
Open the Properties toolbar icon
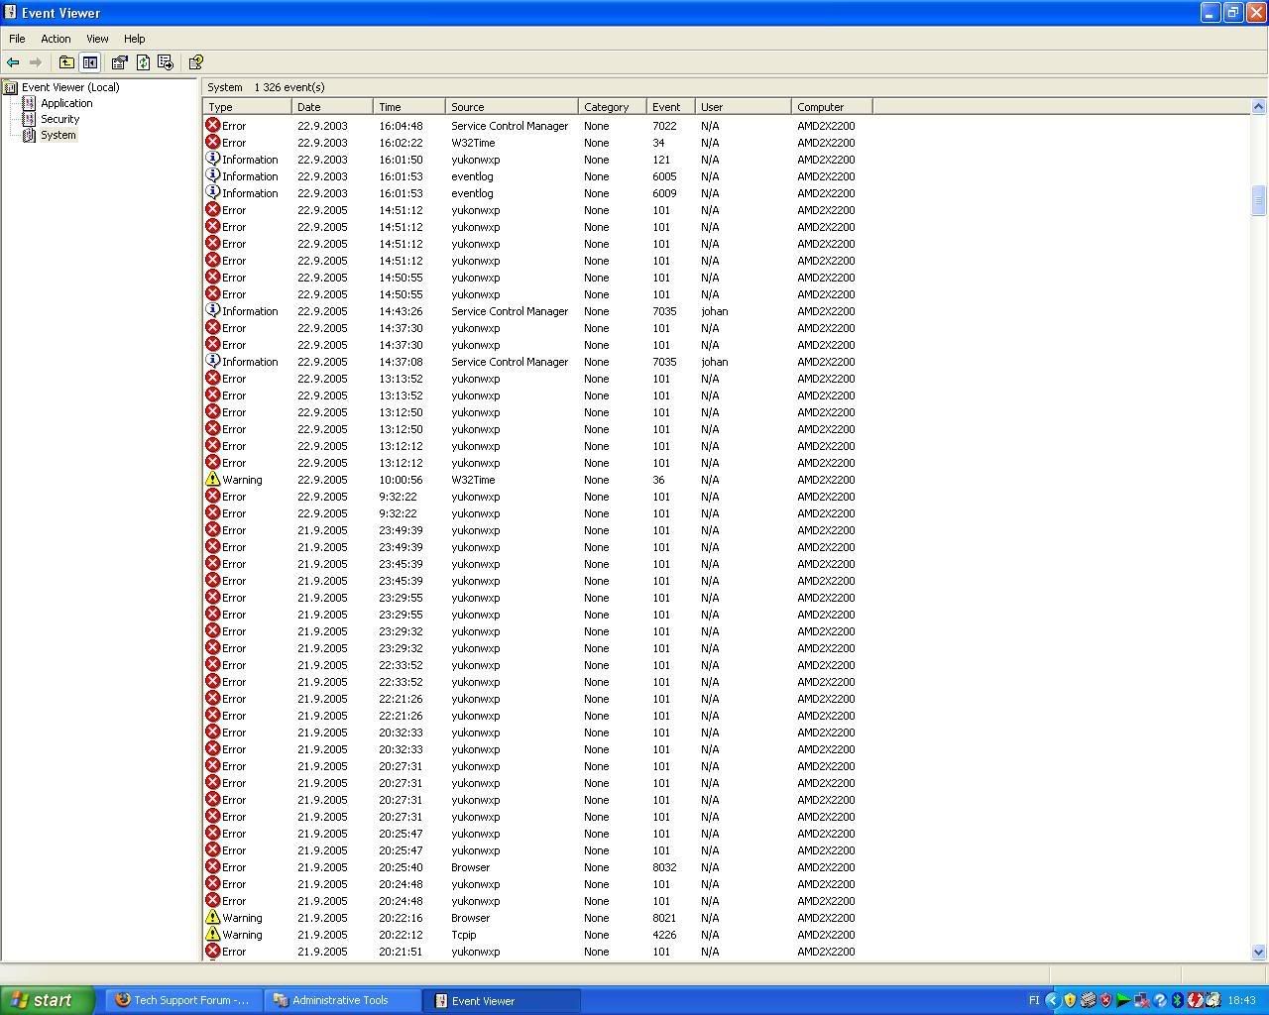[120, 62]
